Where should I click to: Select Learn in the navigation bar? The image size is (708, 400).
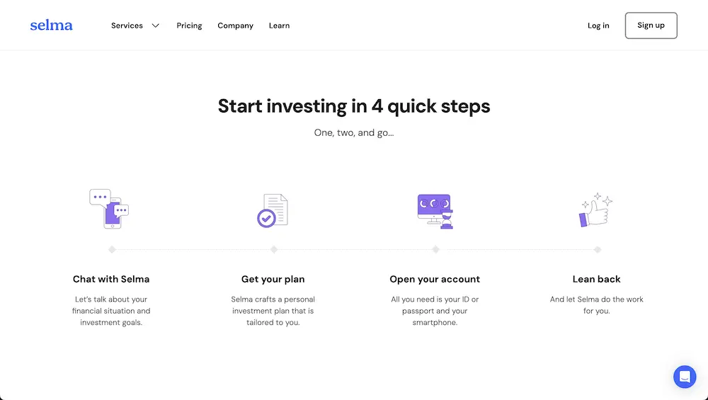(279, 25)
